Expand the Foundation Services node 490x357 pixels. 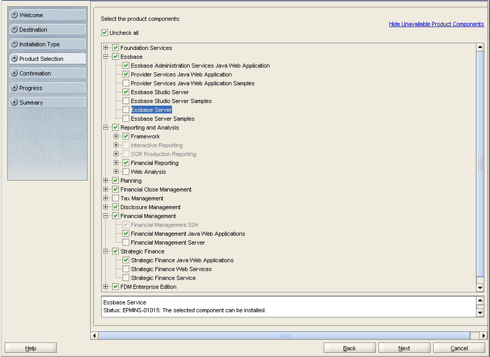106,48
